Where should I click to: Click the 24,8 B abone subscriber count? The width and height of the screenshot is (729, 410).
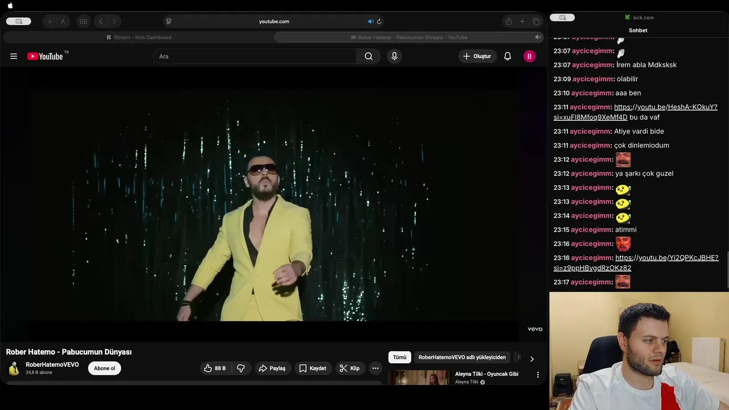tap(39, 372)
